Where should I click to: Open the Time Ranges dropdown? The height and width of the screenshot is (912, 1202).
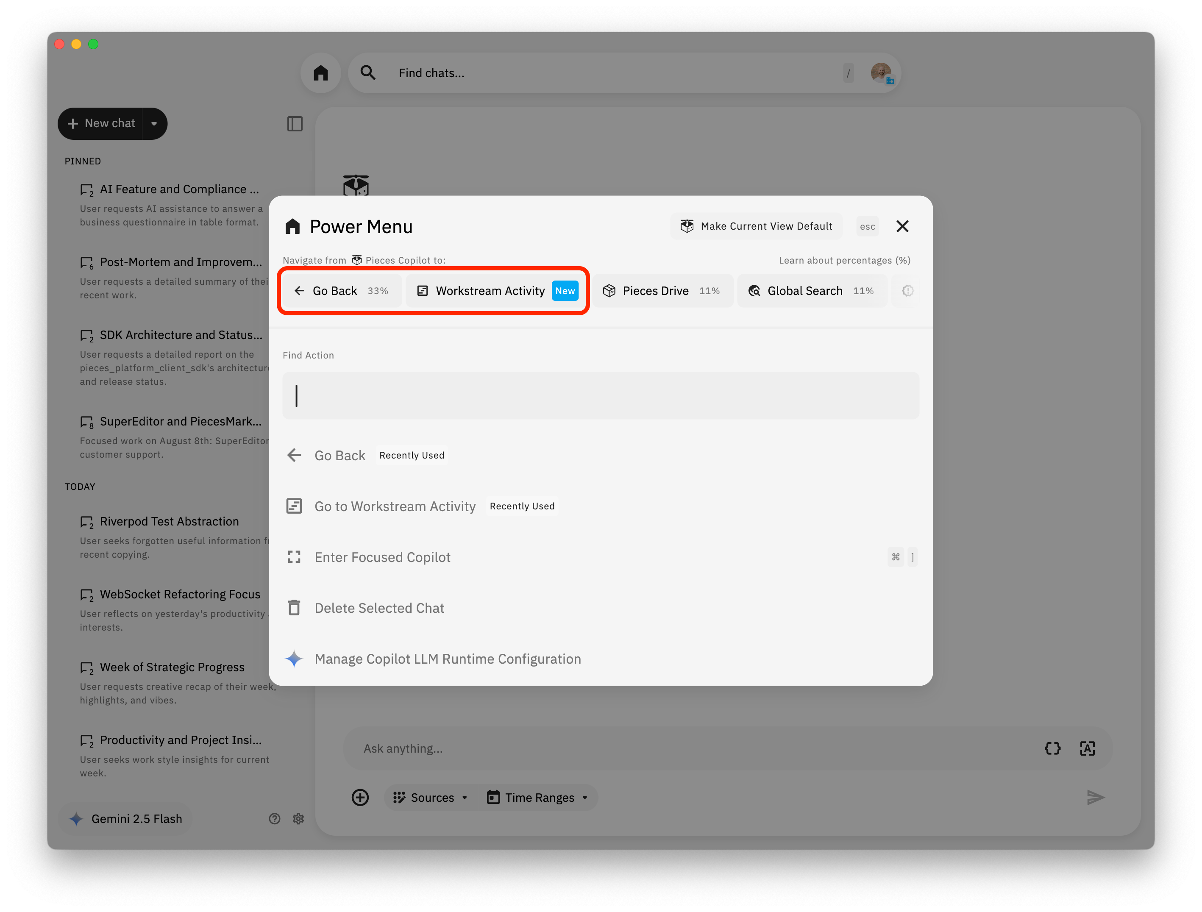tap(539, 797)
